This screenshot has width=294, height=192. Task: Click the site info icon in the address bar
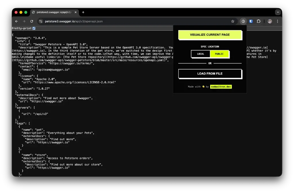(x=41, y=21)
